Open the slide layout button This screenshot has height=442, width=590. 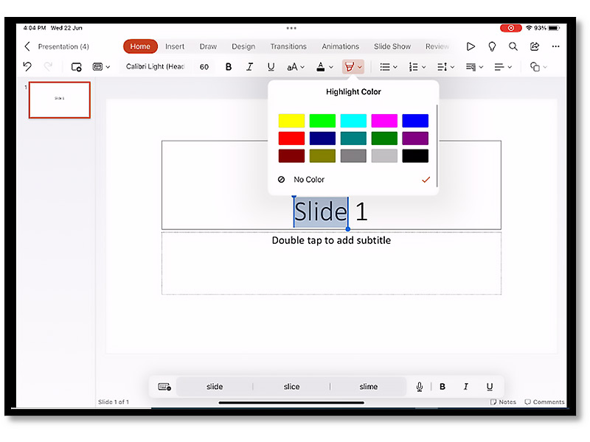[x=101, y=67]
